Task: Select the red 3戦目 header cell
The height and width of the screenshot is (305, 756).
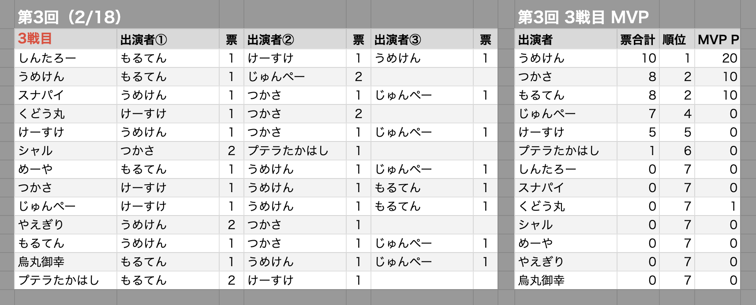Action: 65,39
